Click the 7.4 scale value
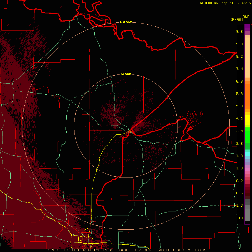This screenshot has width=252, height=252. (239, 69)
